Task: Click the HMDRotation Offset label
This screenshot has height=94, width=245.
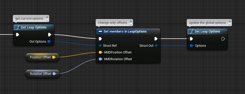Action: point(118,59)
